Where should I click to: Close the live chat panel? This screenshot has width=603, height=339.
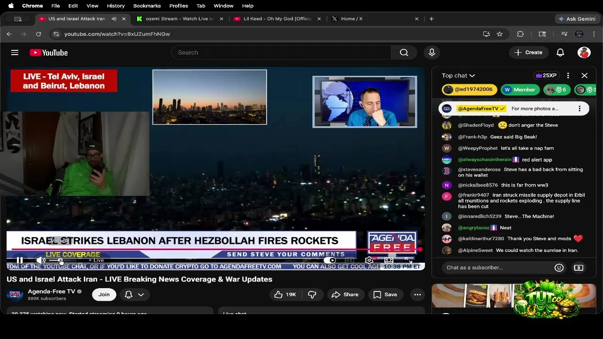tap(585, 75)
